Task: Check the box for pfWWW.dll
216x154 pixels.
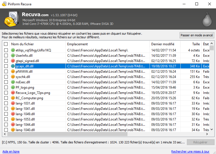Action: coord(6,72)
